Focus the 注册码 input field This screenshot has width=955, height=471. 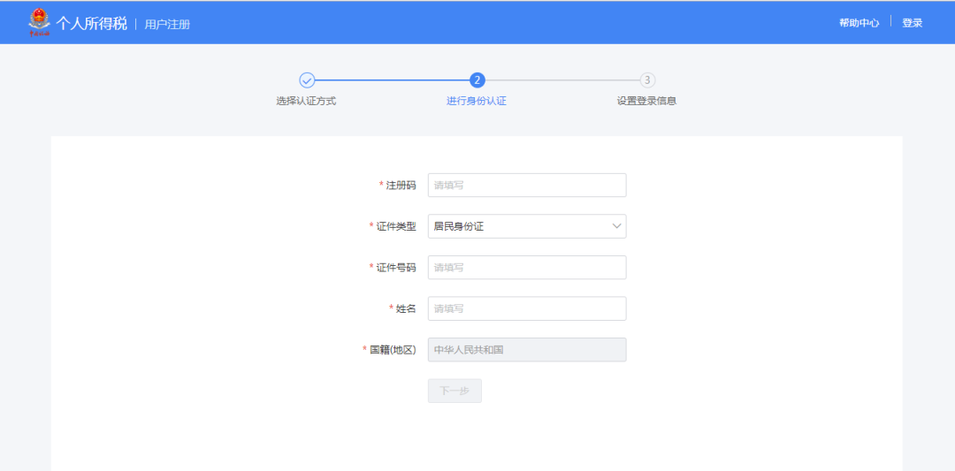(527, 186)
